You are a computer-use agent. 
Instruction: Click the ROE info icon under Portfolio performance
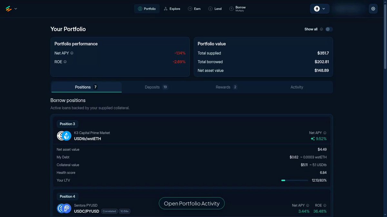[x=65, y=62]
